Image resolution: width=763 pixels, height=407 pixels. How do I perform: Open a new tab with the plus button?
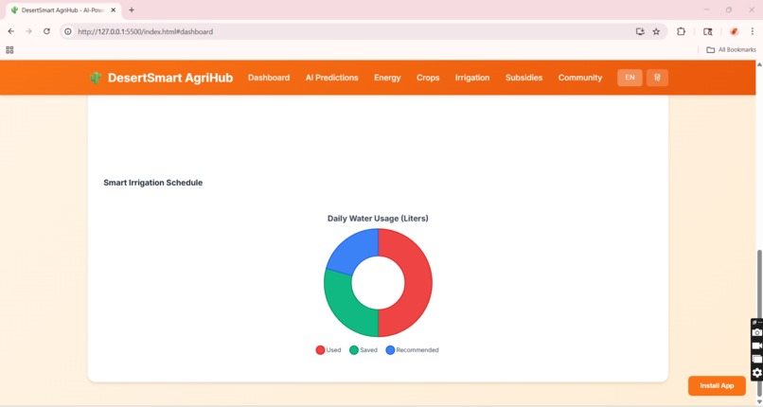132,9
